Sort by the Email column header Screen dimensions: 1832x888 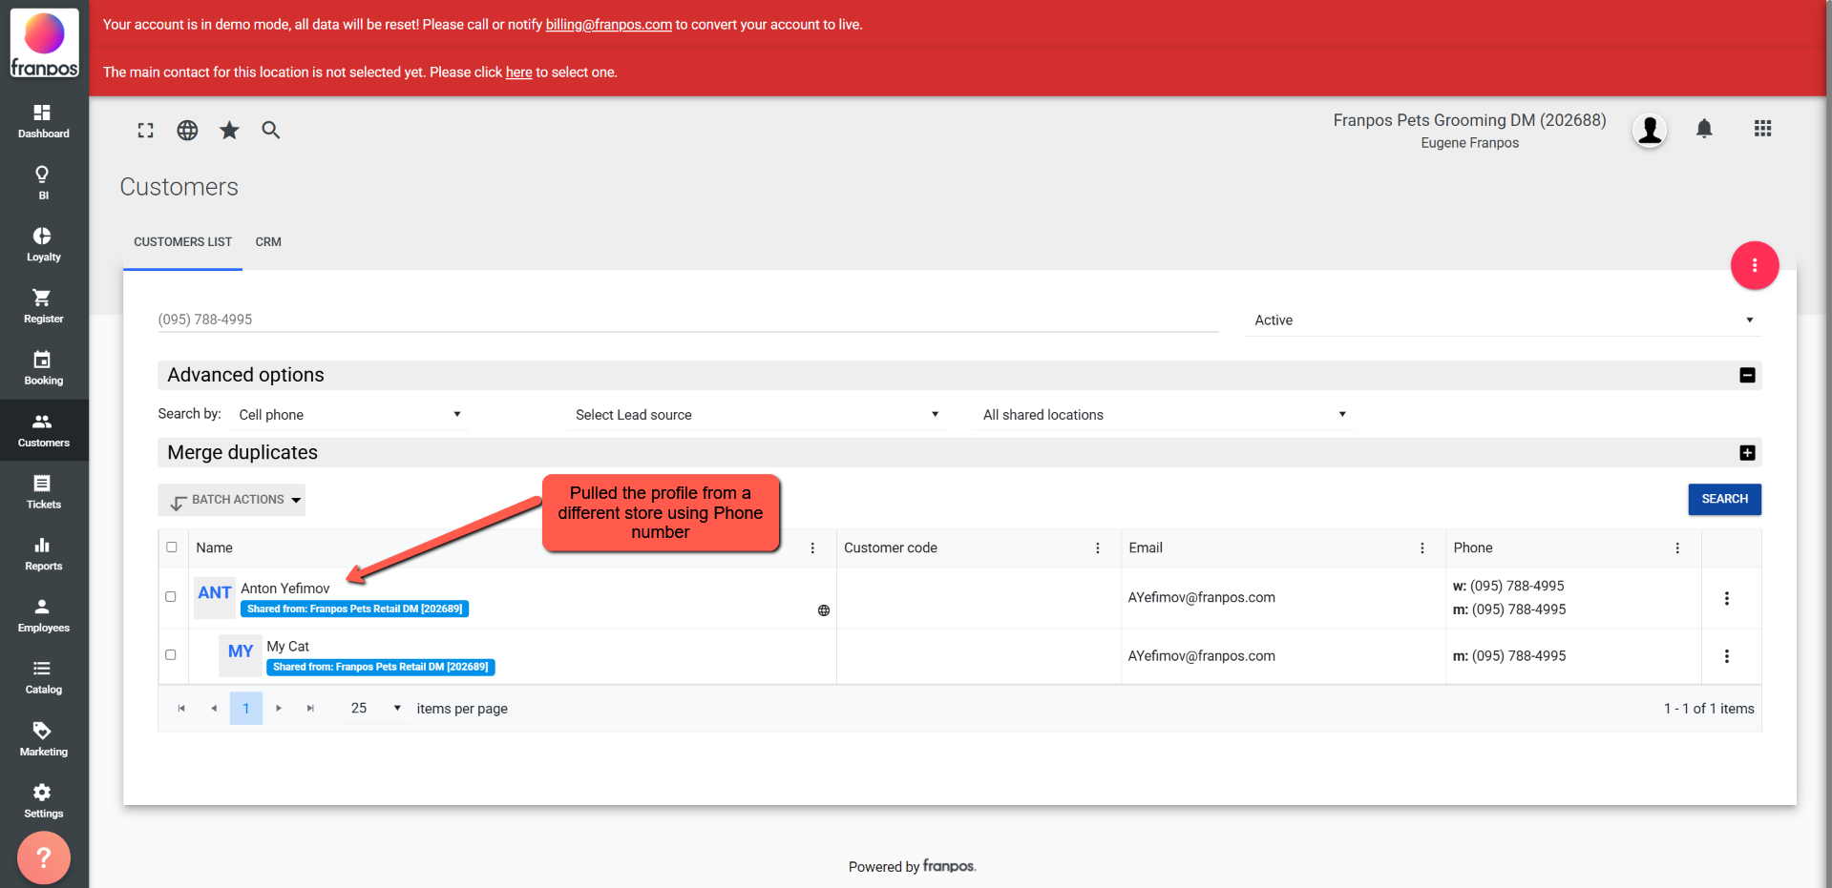coord(1146,548)
